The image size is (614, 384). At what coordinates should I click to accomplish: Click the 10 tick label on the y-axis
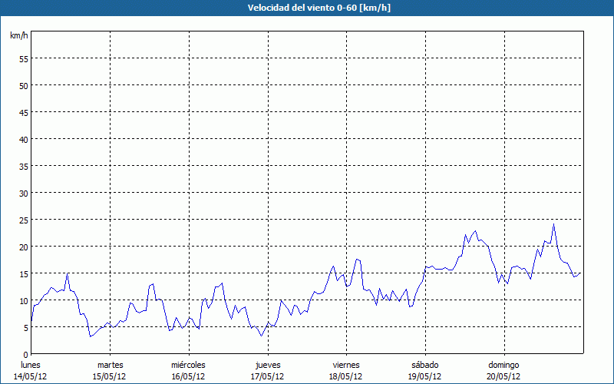coord(23,300)
